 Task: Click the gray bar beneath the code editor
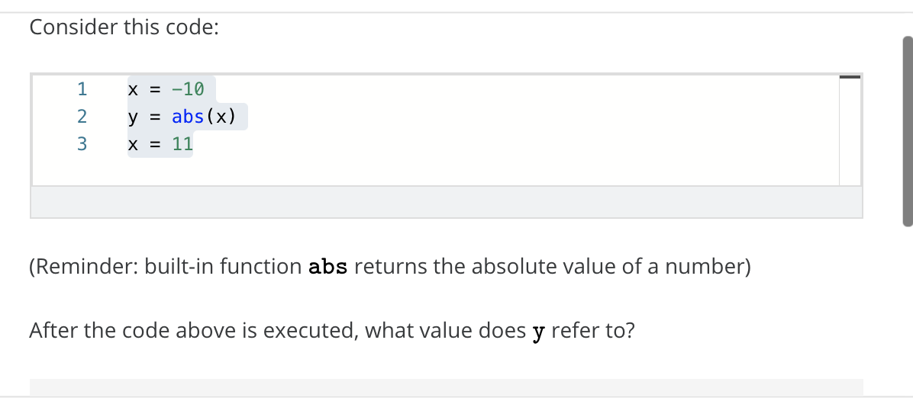[x=447, y=202]
